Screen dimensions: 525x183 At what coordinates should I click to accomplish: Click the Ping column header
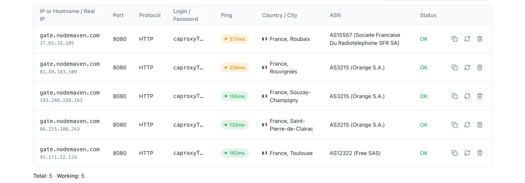[226, 15]
